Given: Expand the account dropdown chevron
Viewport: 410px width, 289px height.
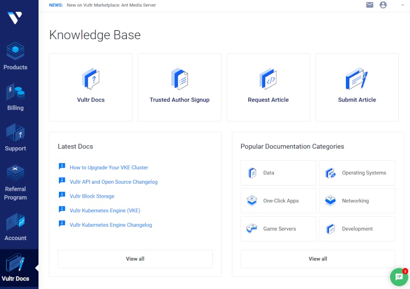Looking at the screenshot, I should [402, 5].
